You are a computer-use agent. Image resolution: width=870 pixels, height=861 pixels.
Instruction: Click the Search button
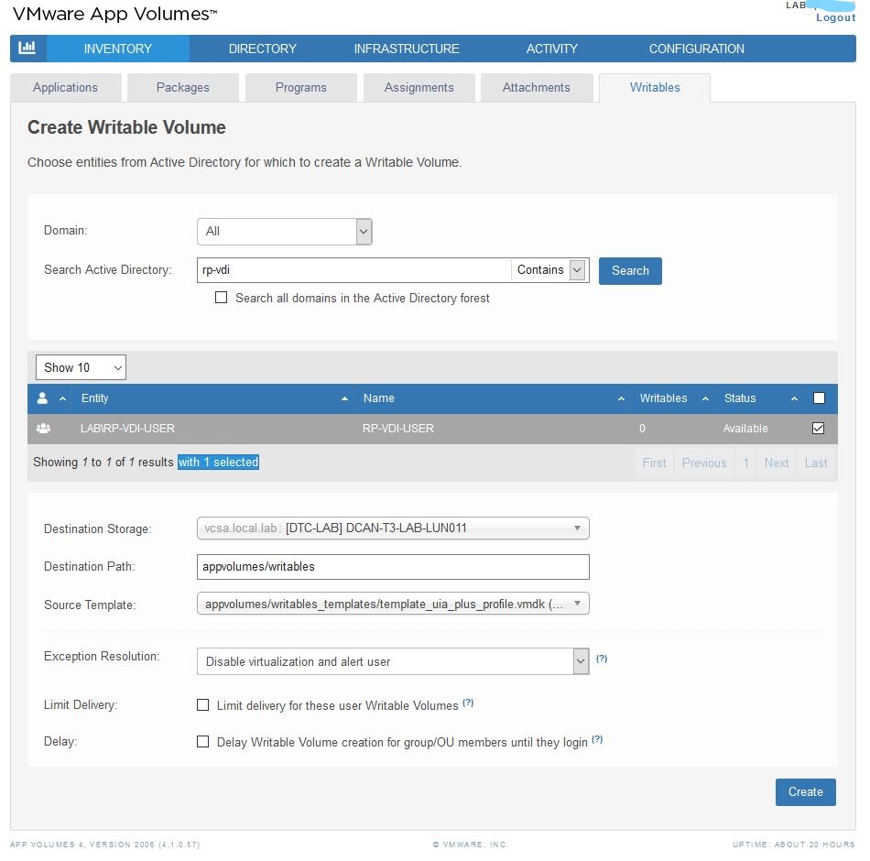pyautogui.click(x=630, y=270)
